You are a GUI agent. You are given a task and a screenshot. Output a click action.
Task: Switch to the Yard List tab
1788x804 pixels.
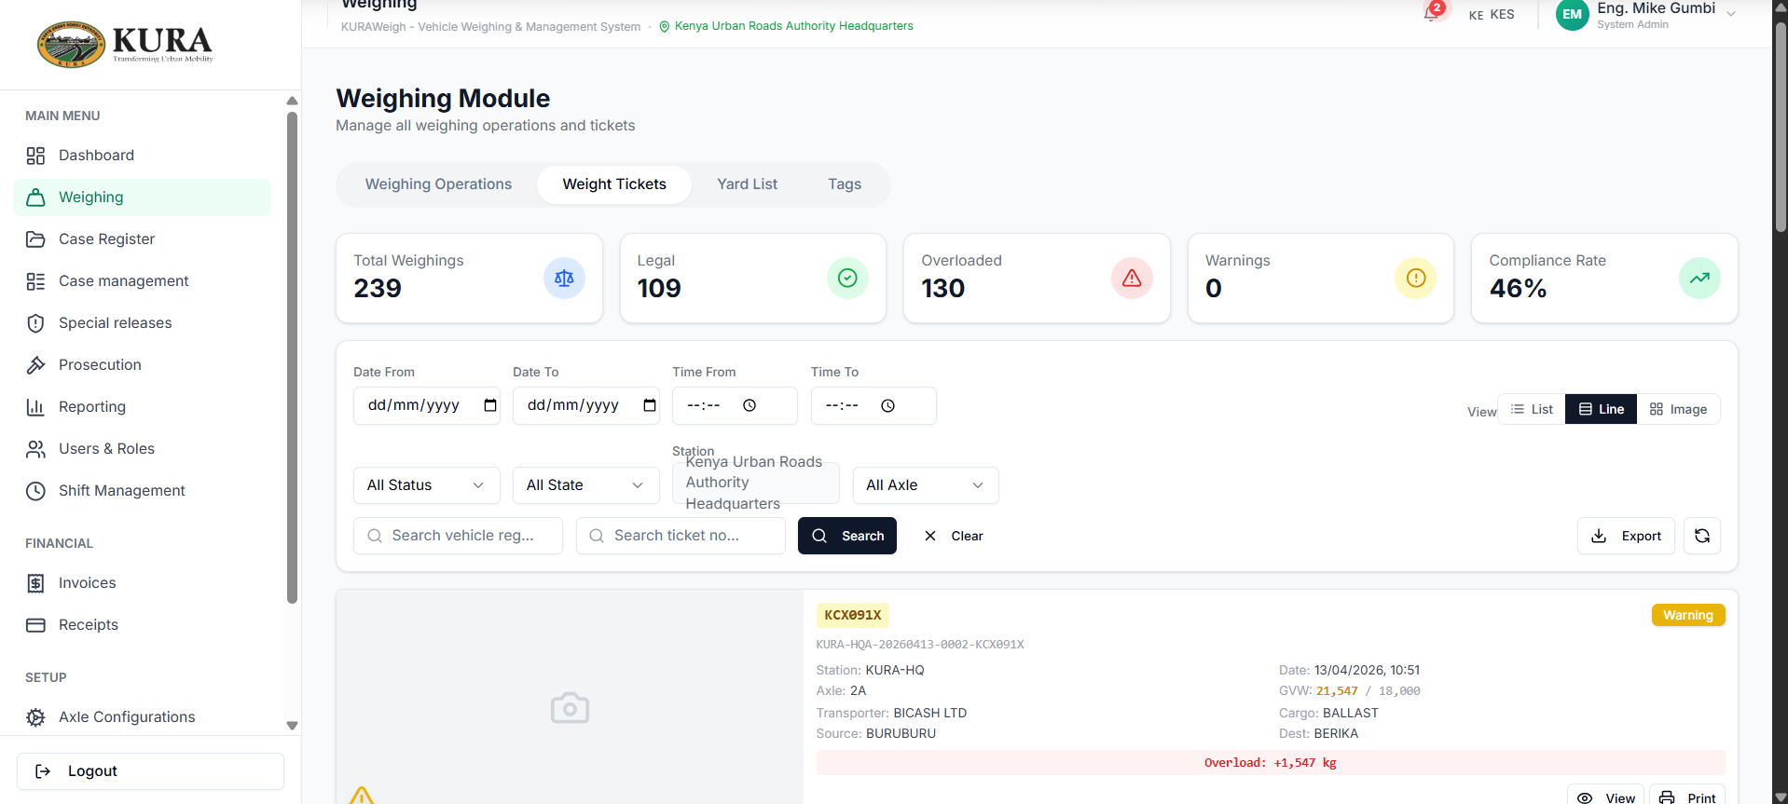click(x=747, y=184)
